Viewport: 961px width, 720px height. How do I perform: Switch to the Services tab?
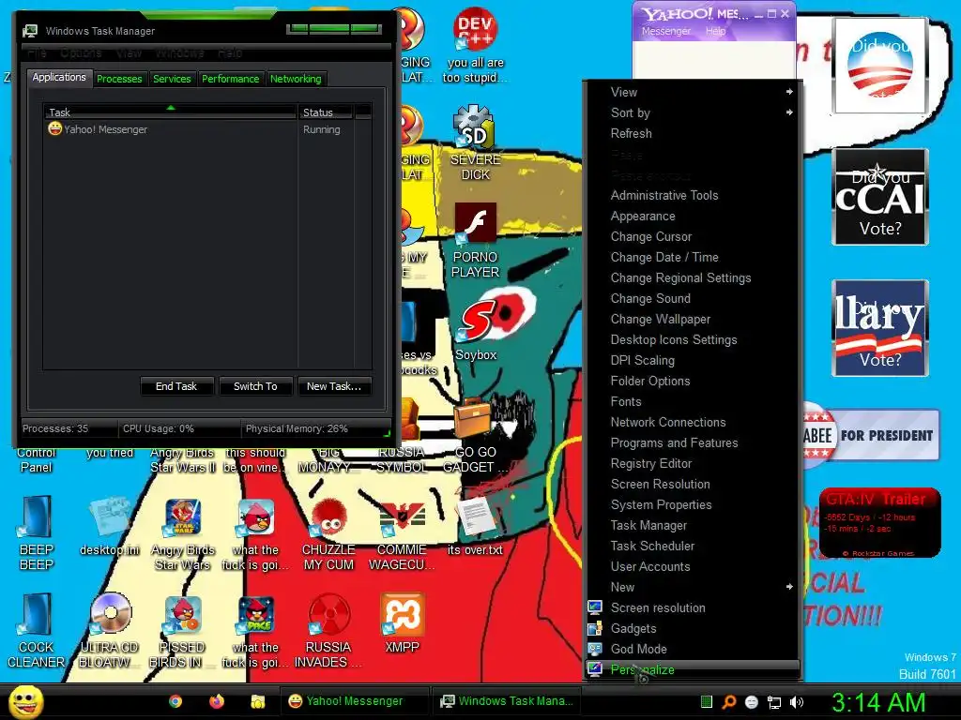coord(173,79)
